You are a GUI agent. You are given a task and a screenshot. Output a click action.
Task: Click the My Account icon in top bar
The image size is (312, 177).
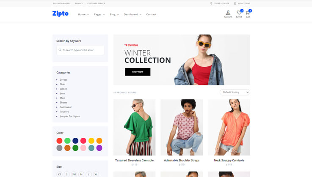click(235, 3)
